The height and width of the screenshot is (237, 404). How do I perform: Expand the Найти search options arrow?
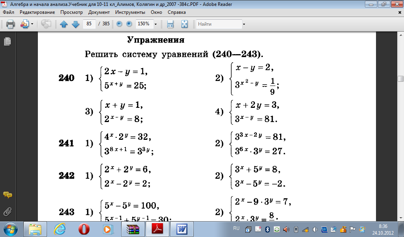tap(244, 24)
